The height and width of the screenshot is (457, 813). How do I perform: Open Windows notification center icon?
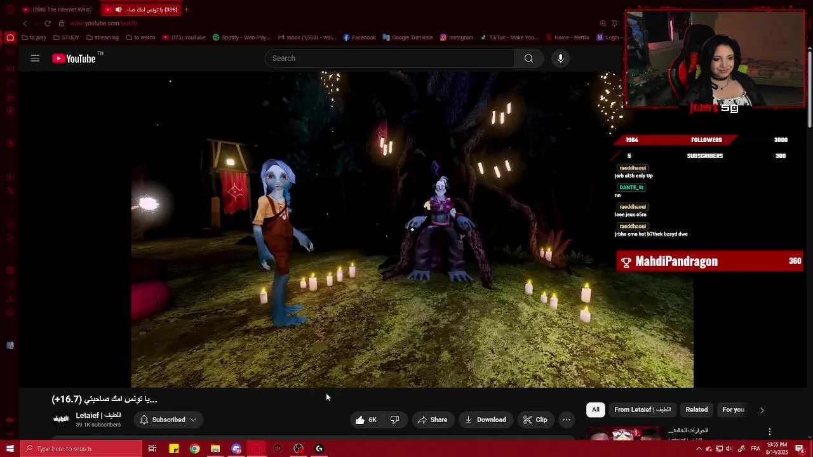click(x=800, y=449)
